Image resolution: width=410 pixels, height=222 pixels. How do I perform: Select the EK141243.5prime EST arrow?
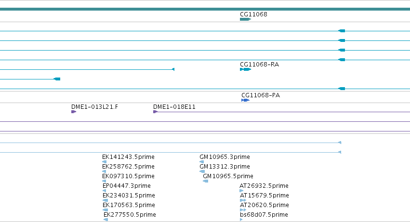click(105, 162)
